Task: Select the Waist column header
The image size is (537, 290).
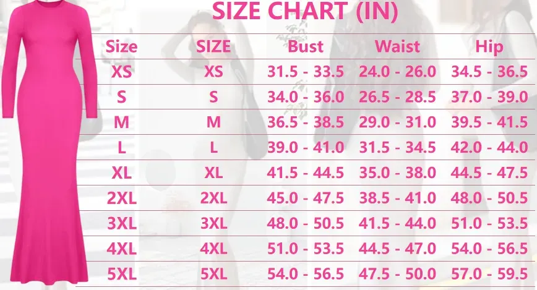Action: (397, 46)
